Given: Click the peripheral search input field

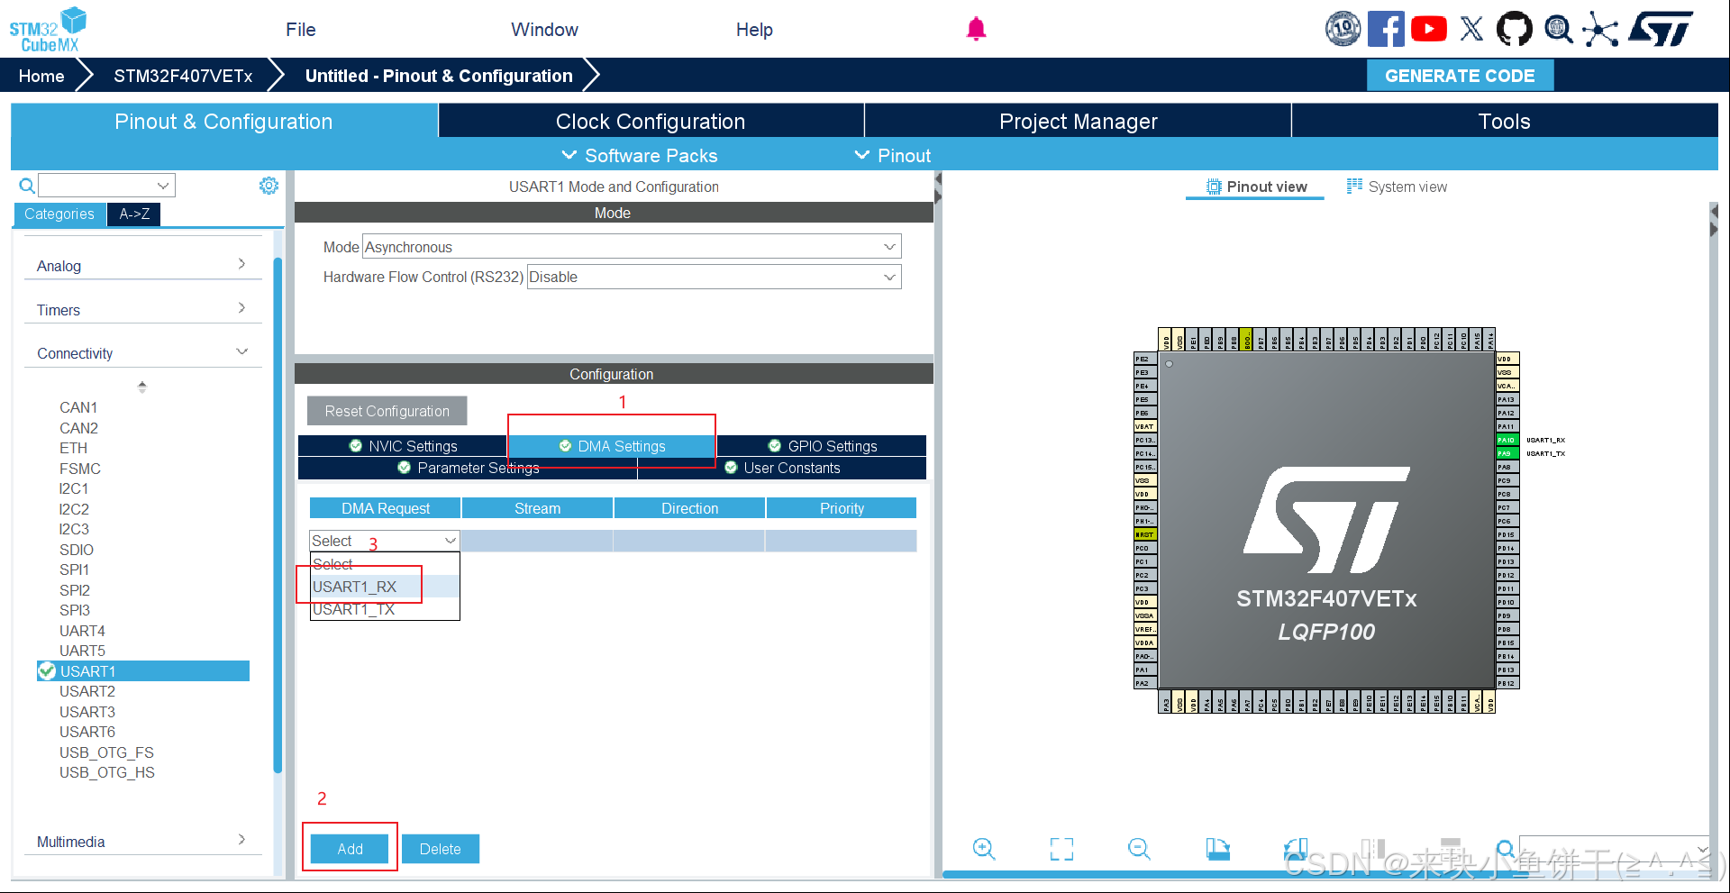Looking at the screenshot, I should click(99, 185).
